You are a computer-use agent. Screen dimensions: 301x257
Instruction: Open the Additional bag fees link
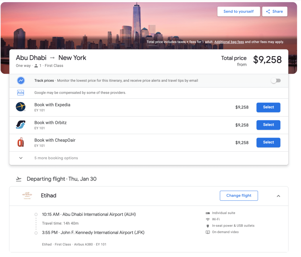click(229, 42)
